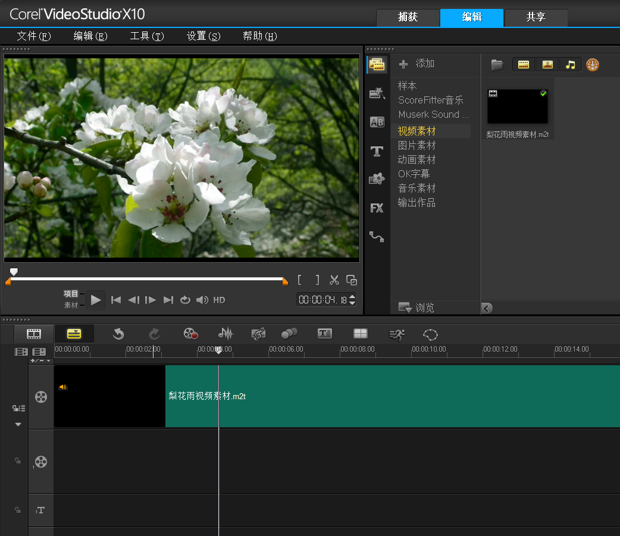Set the mark-out point bracket

click(317, 280)
